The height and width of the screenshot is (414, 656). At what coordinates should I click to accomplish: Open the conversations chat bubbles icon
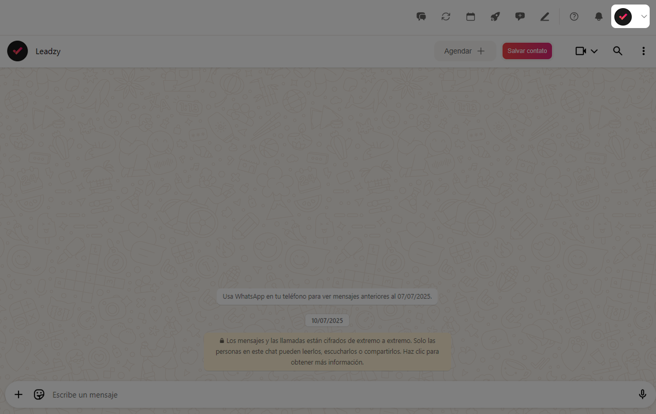click(x=421, y=16)
